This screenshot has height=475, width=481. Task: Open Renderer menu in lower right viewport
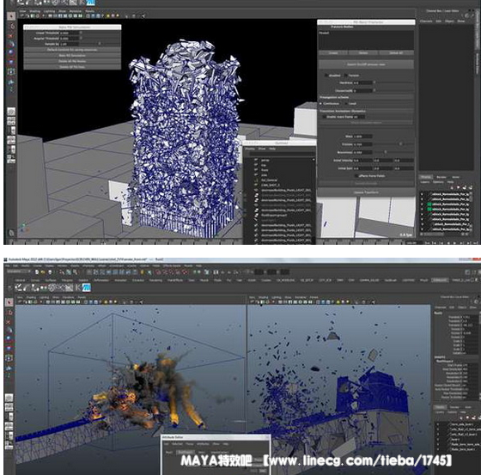click(x=301, y=297)
